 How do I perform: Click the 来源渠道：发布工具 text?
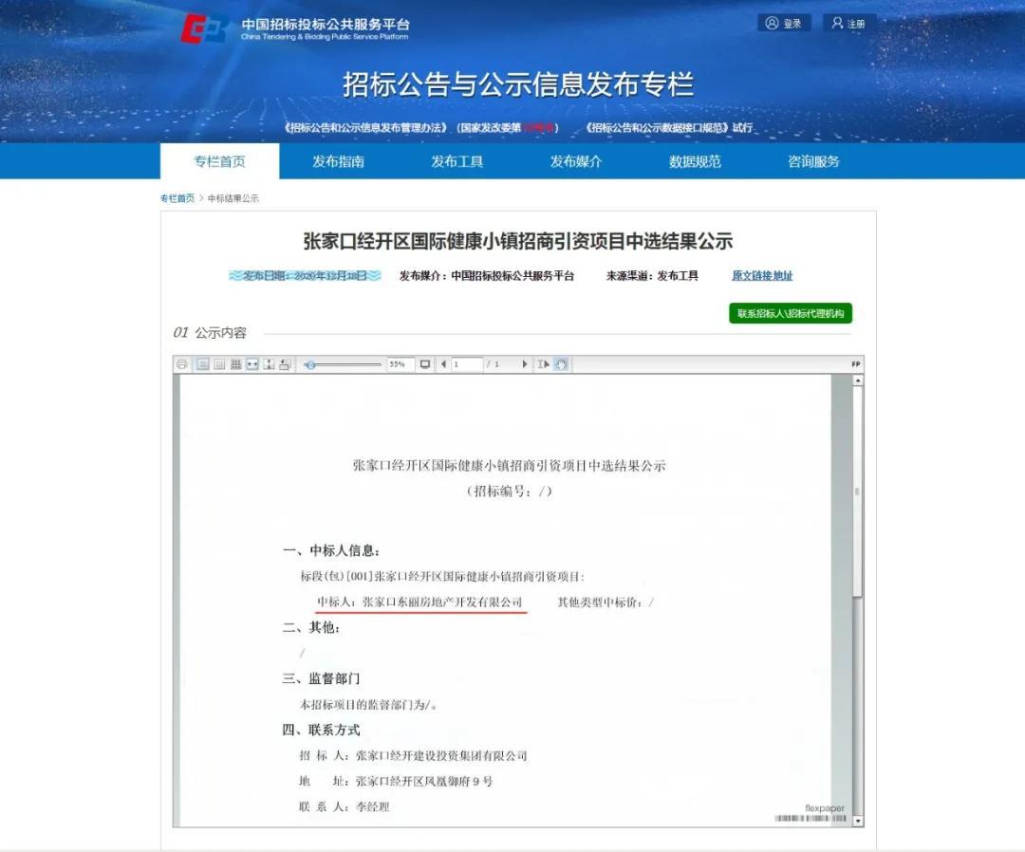[652, 276]
